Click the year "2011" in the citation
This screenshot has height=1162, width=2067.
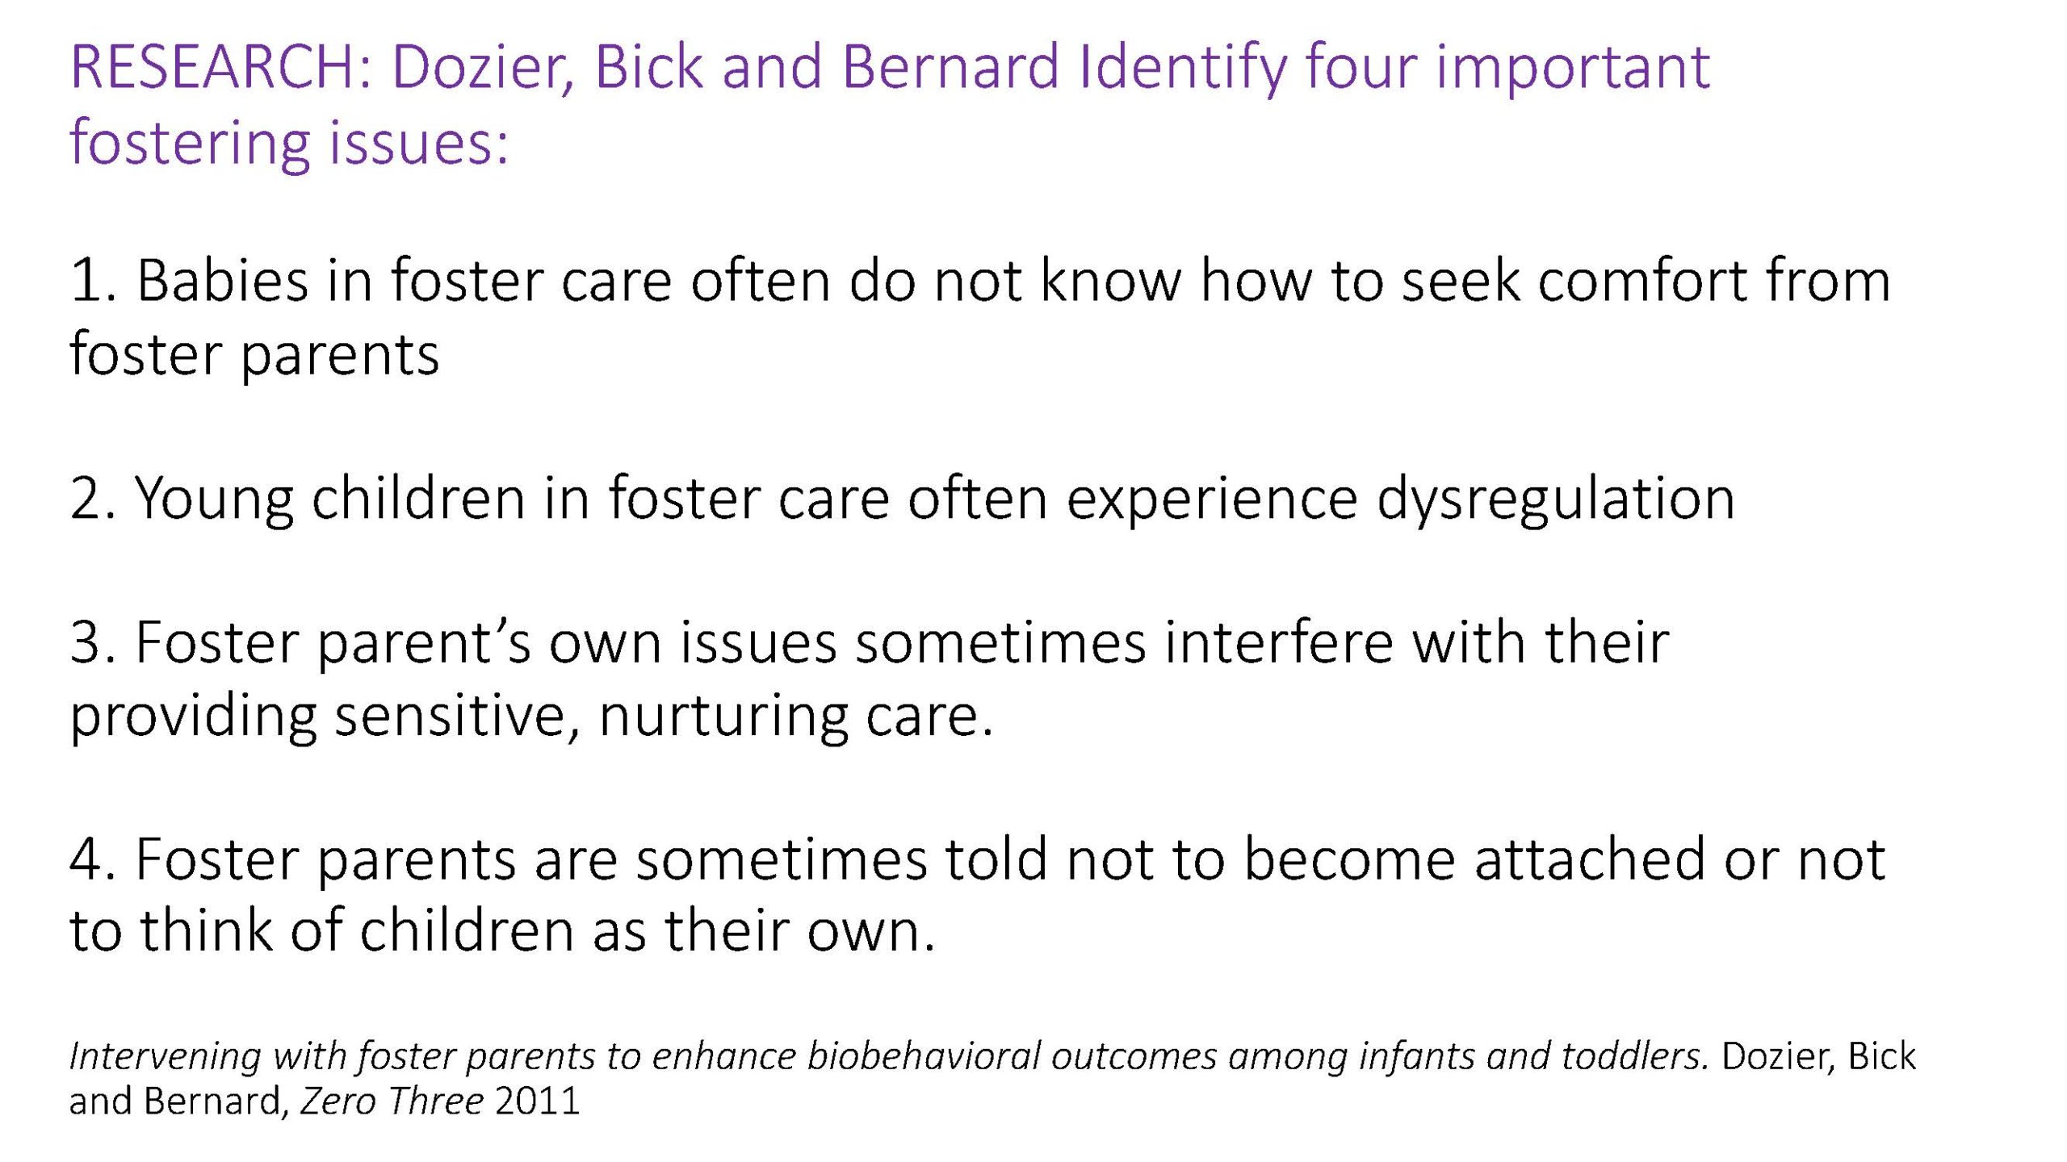(538, 1101)
